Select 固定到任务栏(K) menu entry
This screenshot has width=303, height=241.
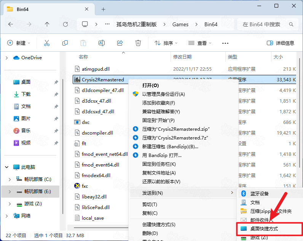click(159, 164)
